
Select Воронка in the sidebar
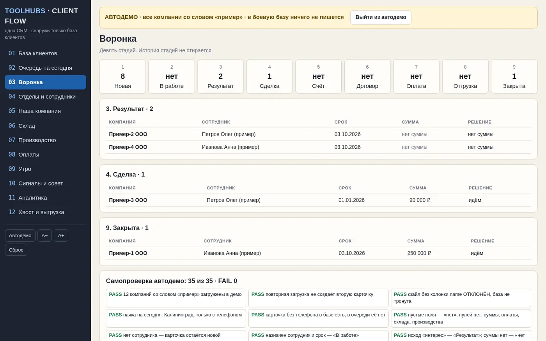coord(45,82)
